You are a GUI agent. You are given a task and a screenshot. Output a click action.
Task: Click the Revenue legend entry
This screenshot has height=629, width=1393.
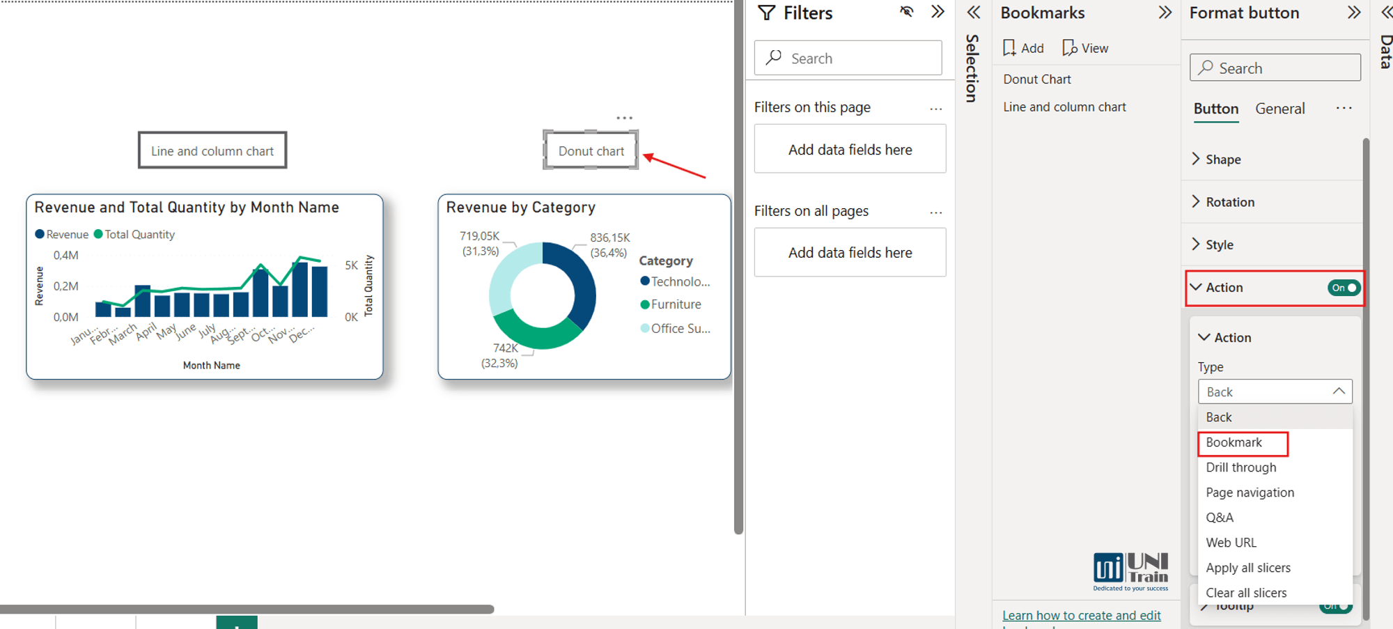pos(62,235)
